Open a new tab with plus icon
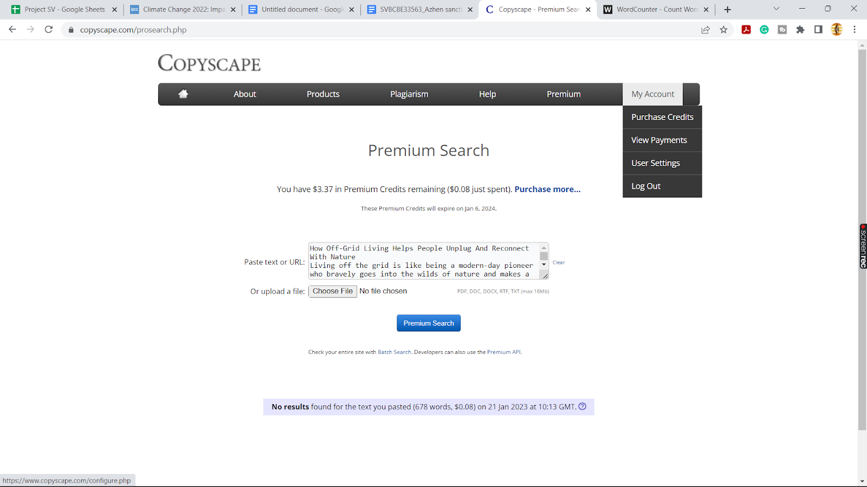 click(728, 10)
